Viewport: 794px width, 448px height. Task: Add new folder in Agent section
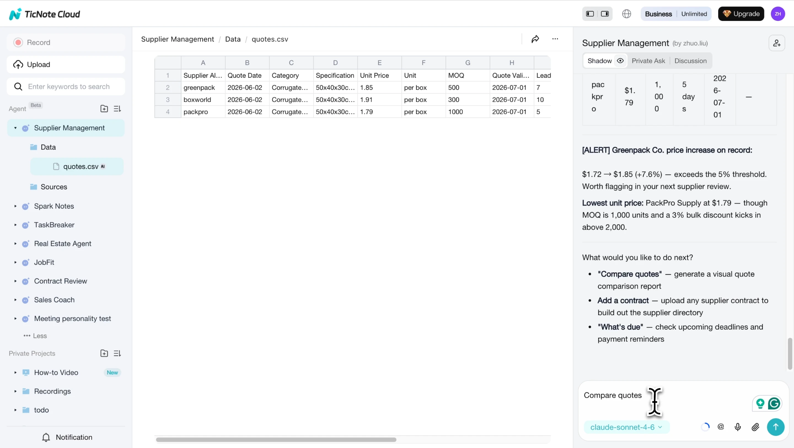coord(104,109)
